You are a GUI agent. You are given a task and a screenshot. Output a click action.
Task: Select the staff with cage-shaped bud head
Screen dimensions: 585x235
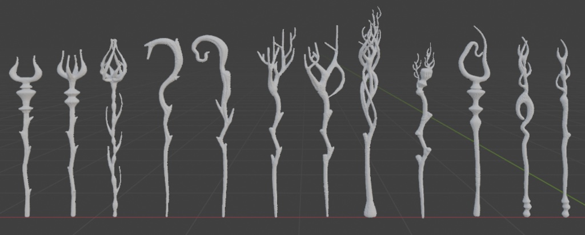[x=114, y=128]
